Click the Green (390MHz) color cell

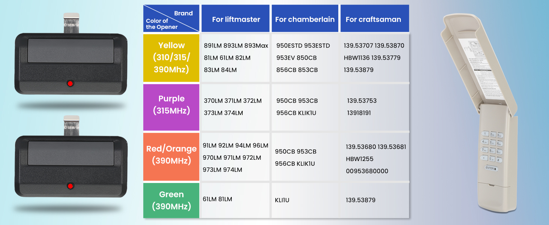point(171,200)
